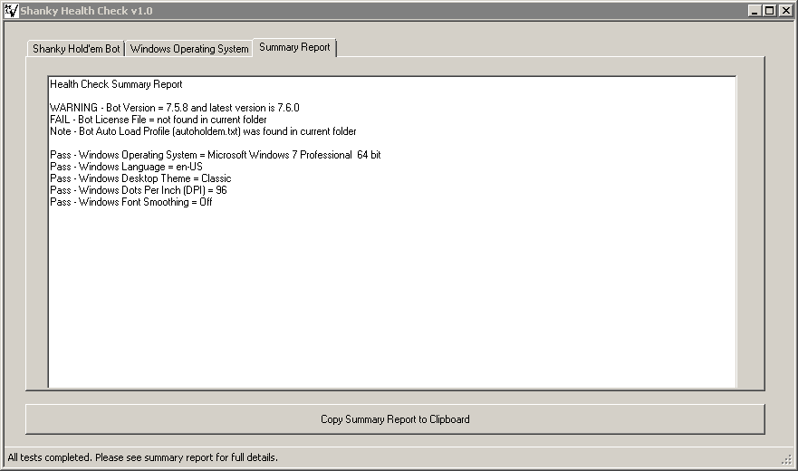798x471 pixels.
Task: Maximize the Shanky Health Check window
Action: (770, 11)
